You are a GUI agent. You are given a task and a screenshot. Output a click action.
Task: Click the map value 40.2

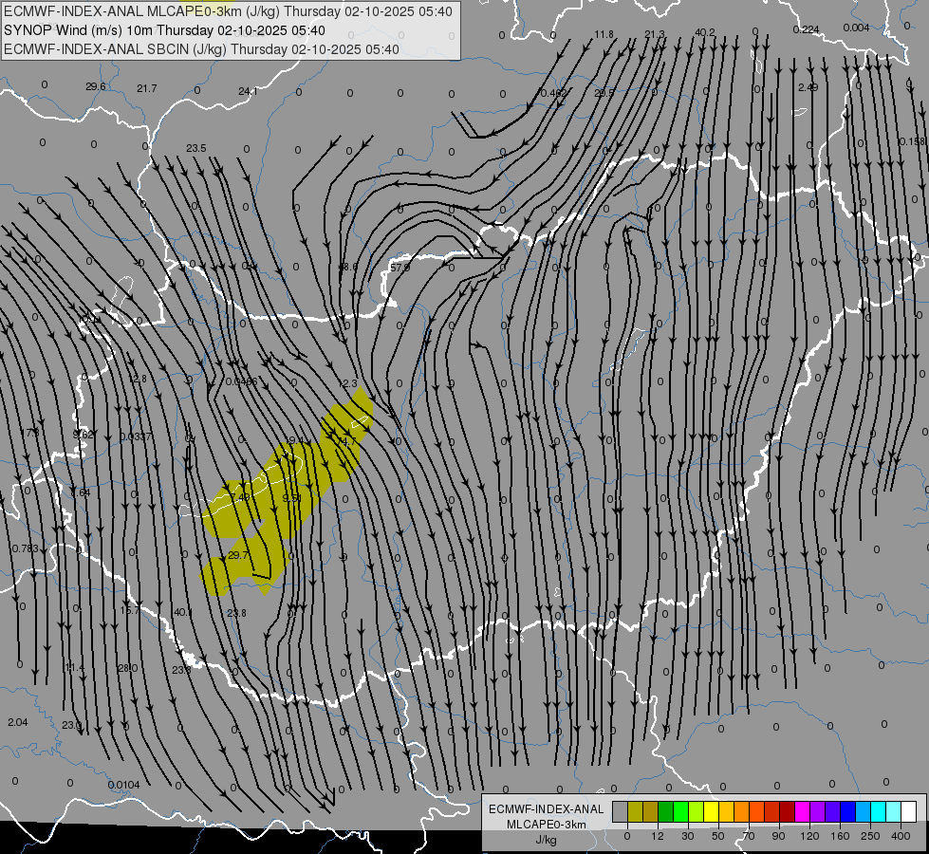(x=704, y=32)
